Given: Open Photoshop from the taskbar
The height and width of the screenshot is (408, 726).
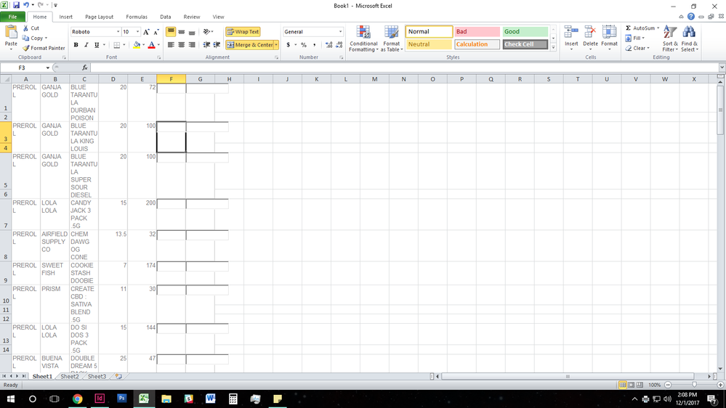Looking at the screenshot, I should [x=122, y=399].
